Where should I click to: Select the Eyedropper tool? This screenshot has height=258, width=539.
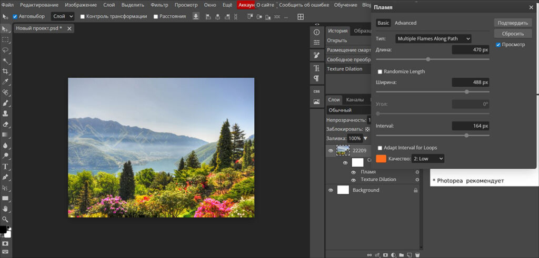tap(5, 82)
